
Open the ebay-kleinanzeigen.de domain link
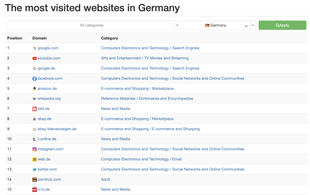(x=57, y=129)
